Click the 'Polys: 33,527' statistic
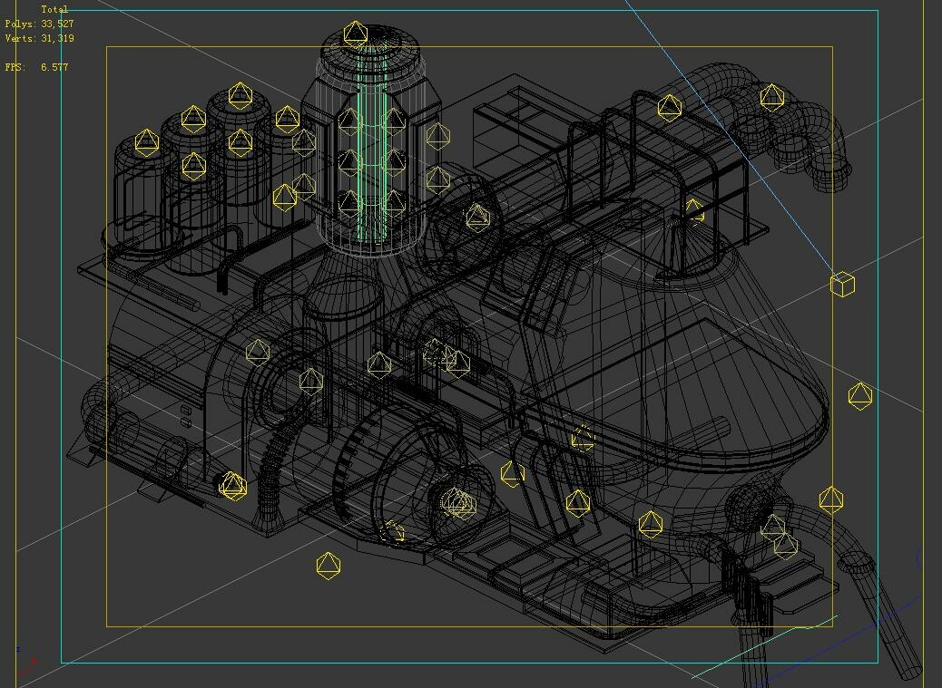Image resolution: width=942 pixels, height=688 pixels. pos(40,24)
